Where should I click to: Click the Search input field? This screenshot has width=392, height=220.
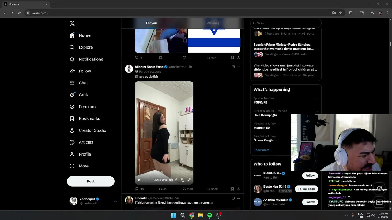pyautogui.click(x=286, y=23)
